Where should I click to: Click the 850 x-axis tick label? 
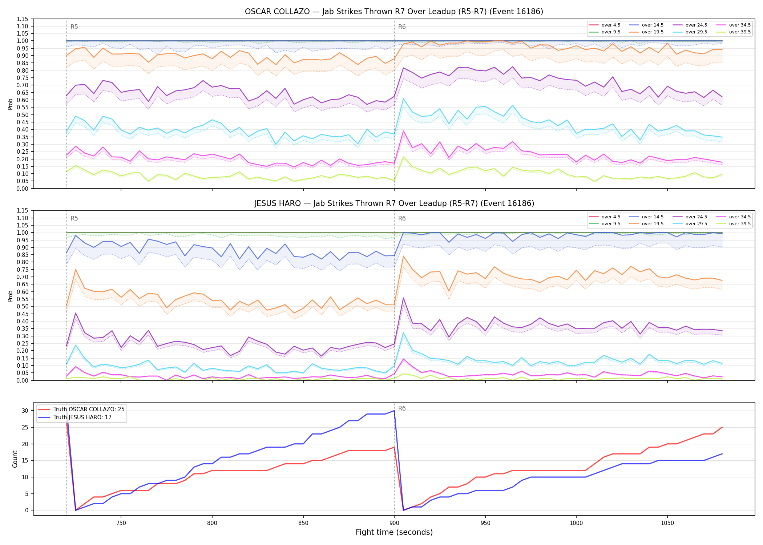pos(303,523)
